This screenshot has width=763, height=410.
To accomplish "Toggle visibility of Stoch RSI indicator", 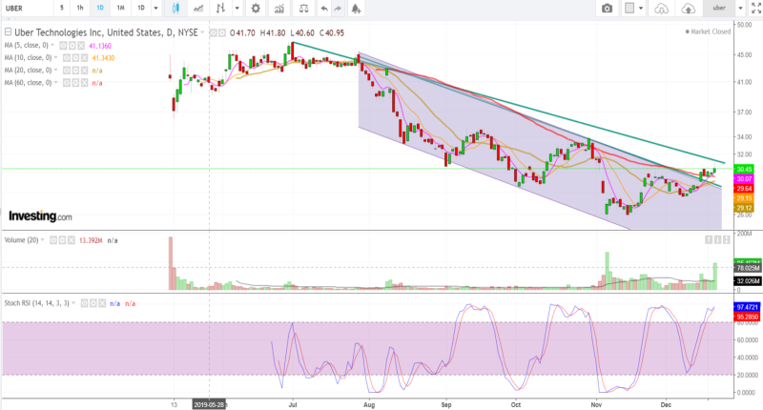I will click(x=85, y=303).
